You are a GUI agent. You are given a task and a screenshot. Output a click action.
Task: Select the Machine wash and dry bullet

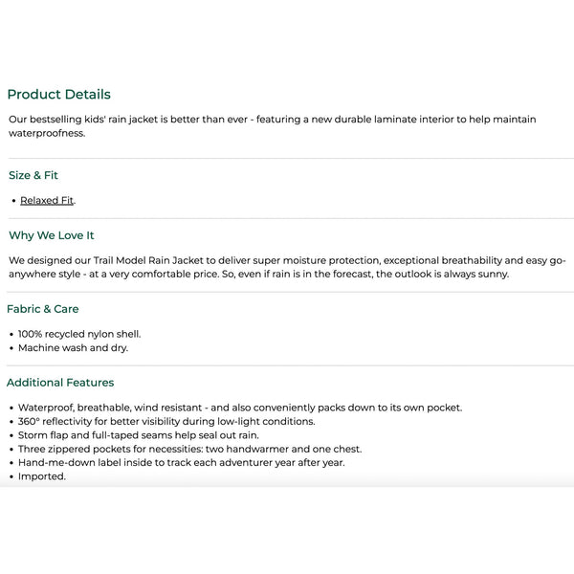[x=73, y=347]
